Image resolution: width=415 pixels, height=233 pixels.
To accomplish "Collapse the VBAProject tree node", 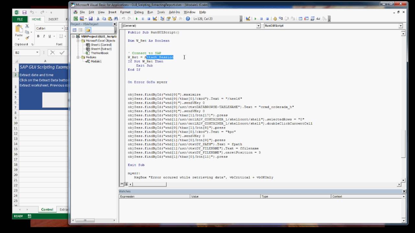I will (74, 37).
